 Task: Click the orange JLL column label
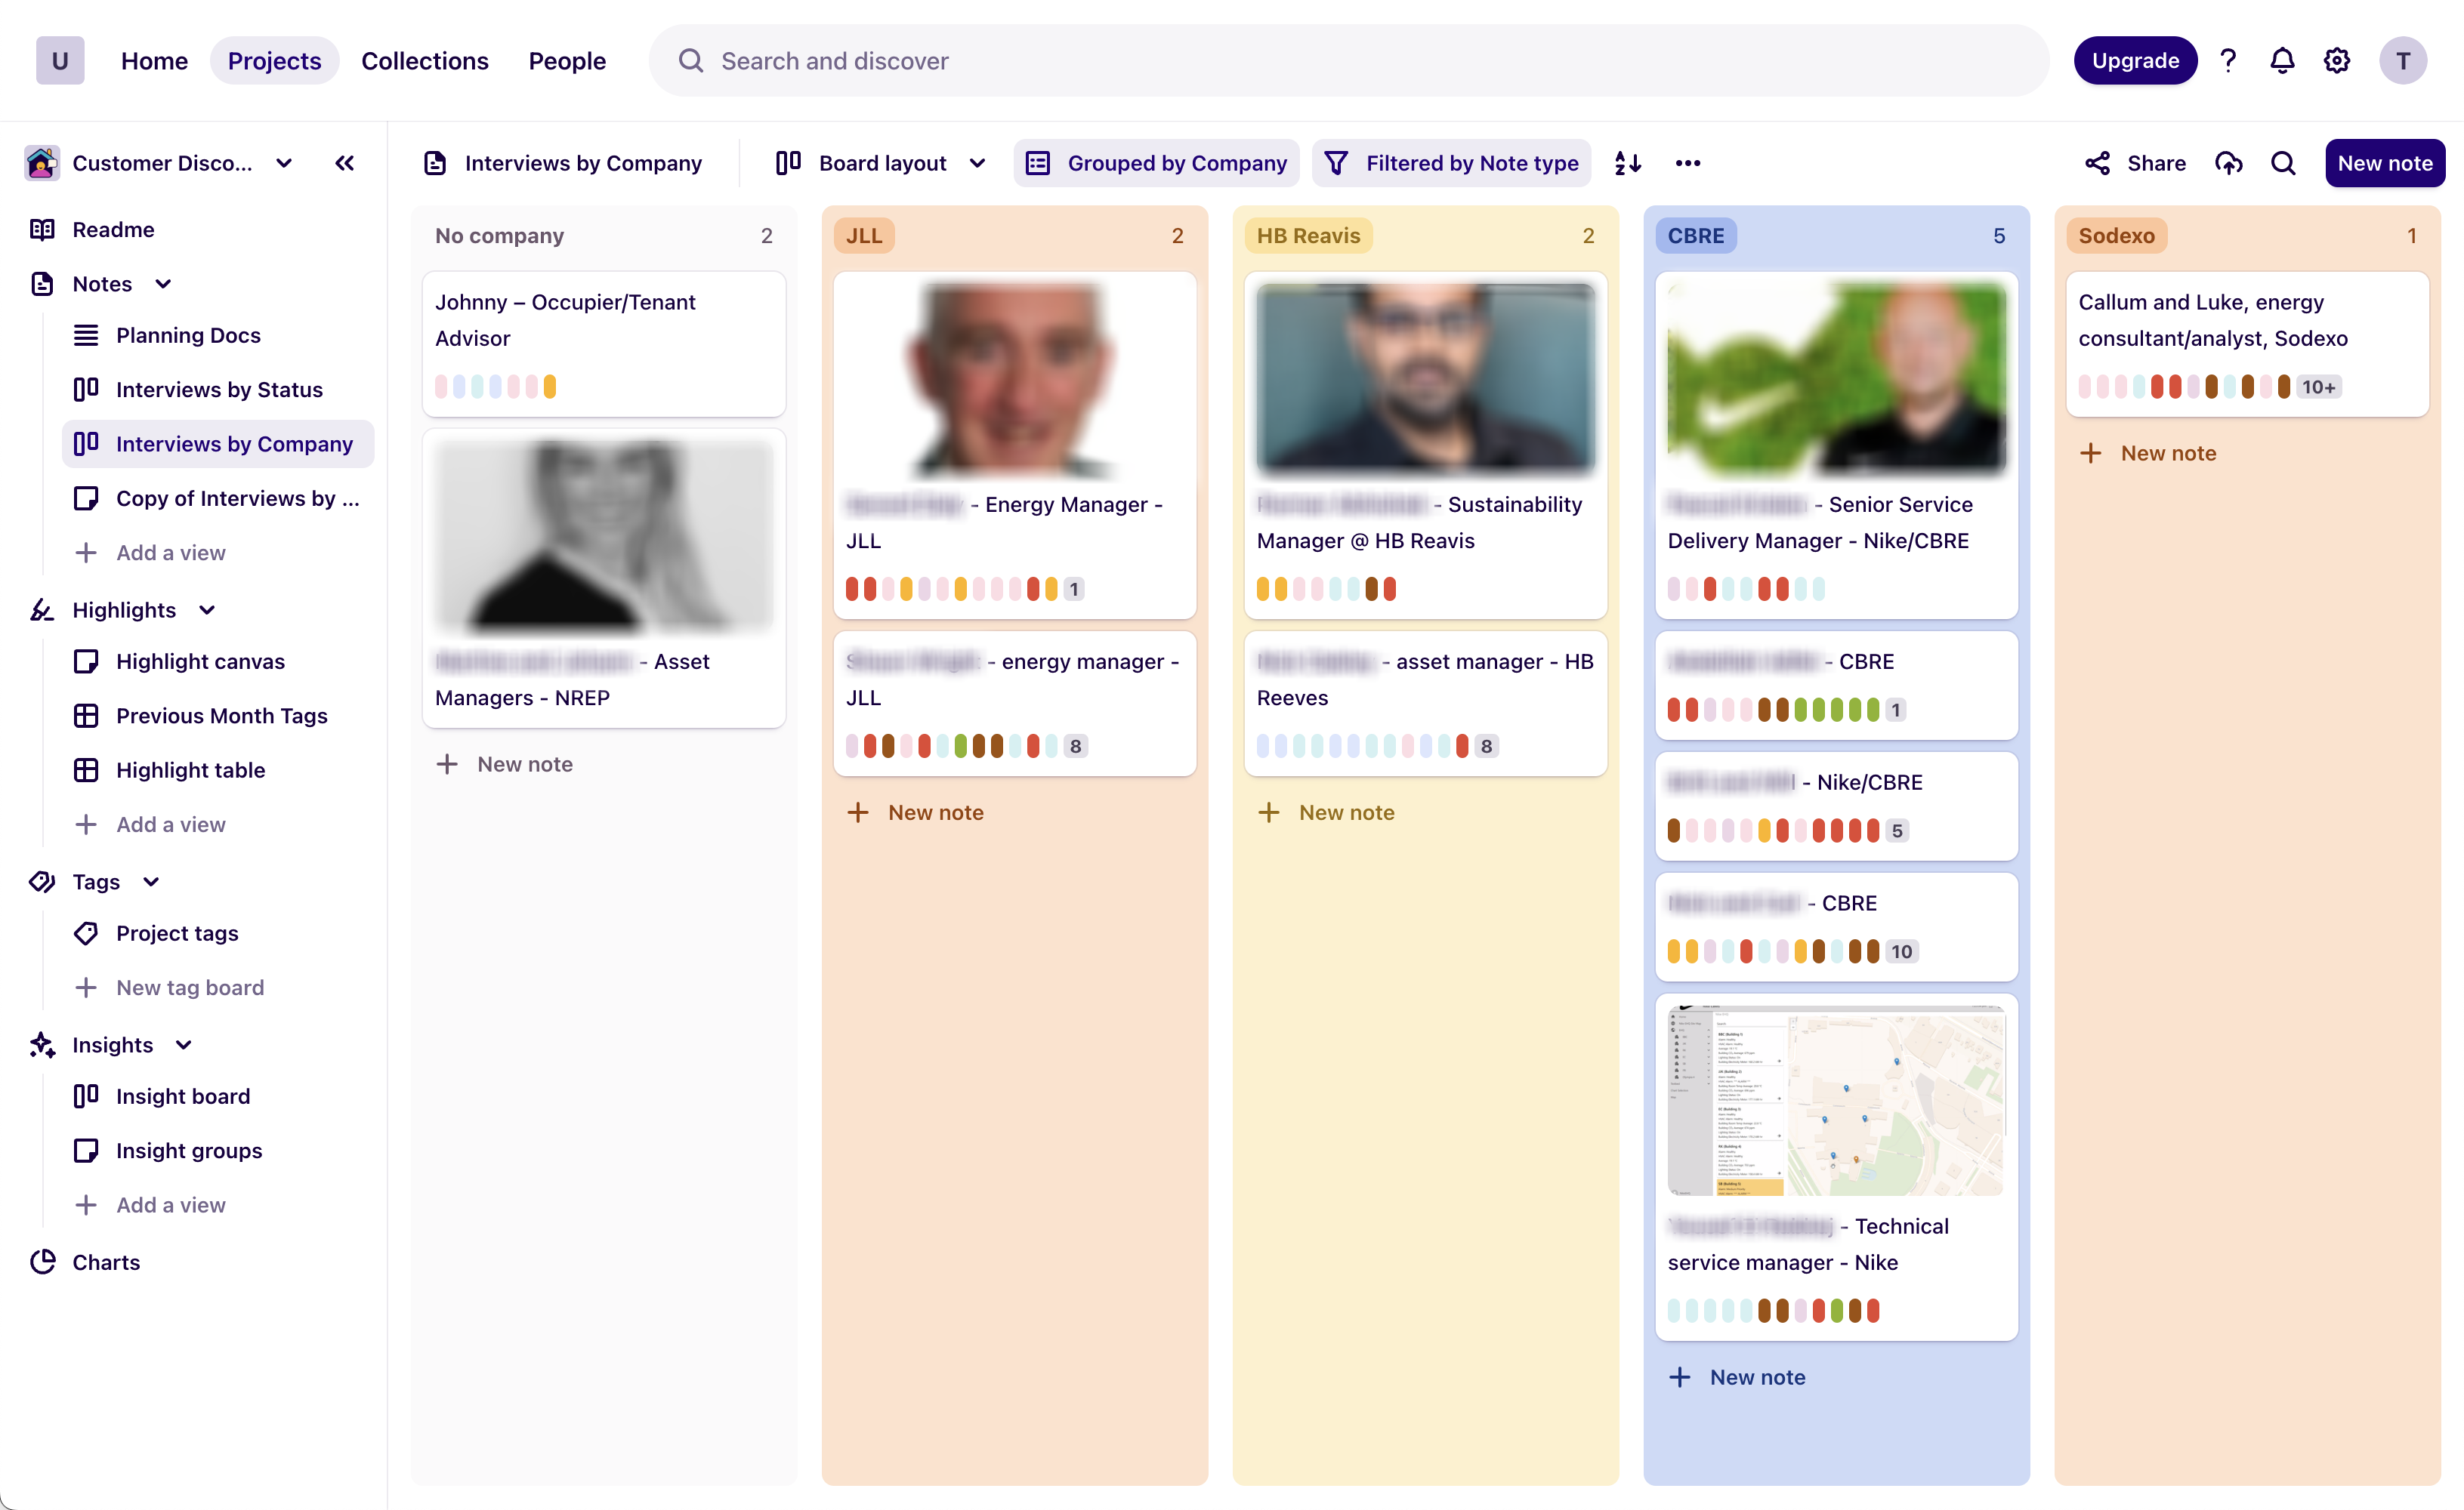[864, 236]
